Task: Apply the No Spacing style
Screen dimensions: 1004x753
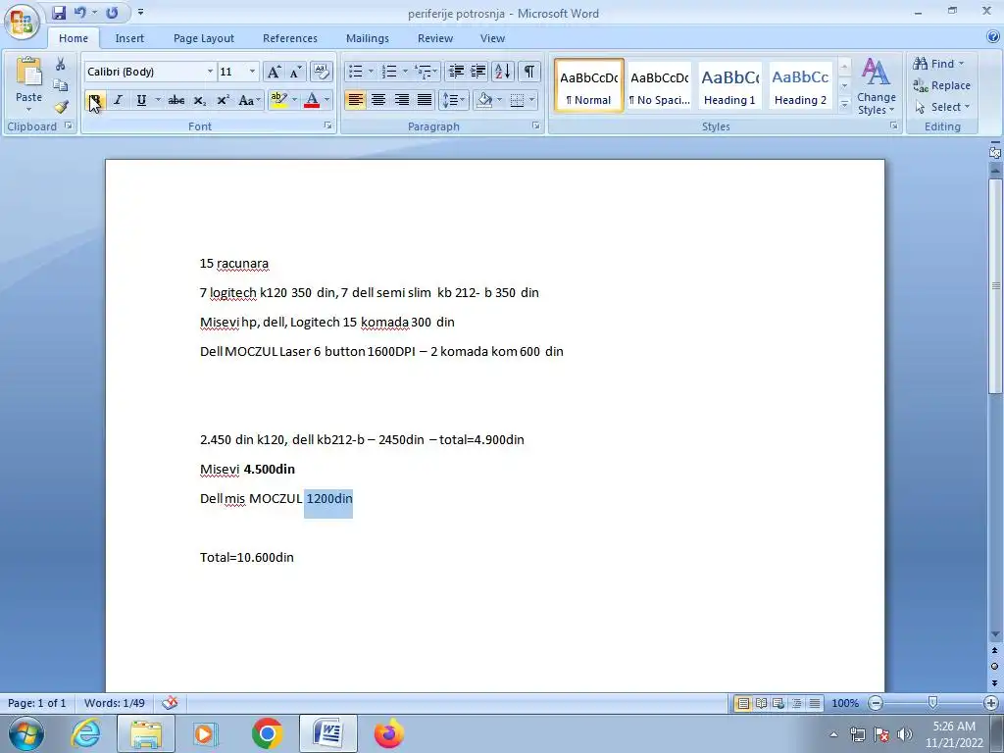Action: coord(660,86)
